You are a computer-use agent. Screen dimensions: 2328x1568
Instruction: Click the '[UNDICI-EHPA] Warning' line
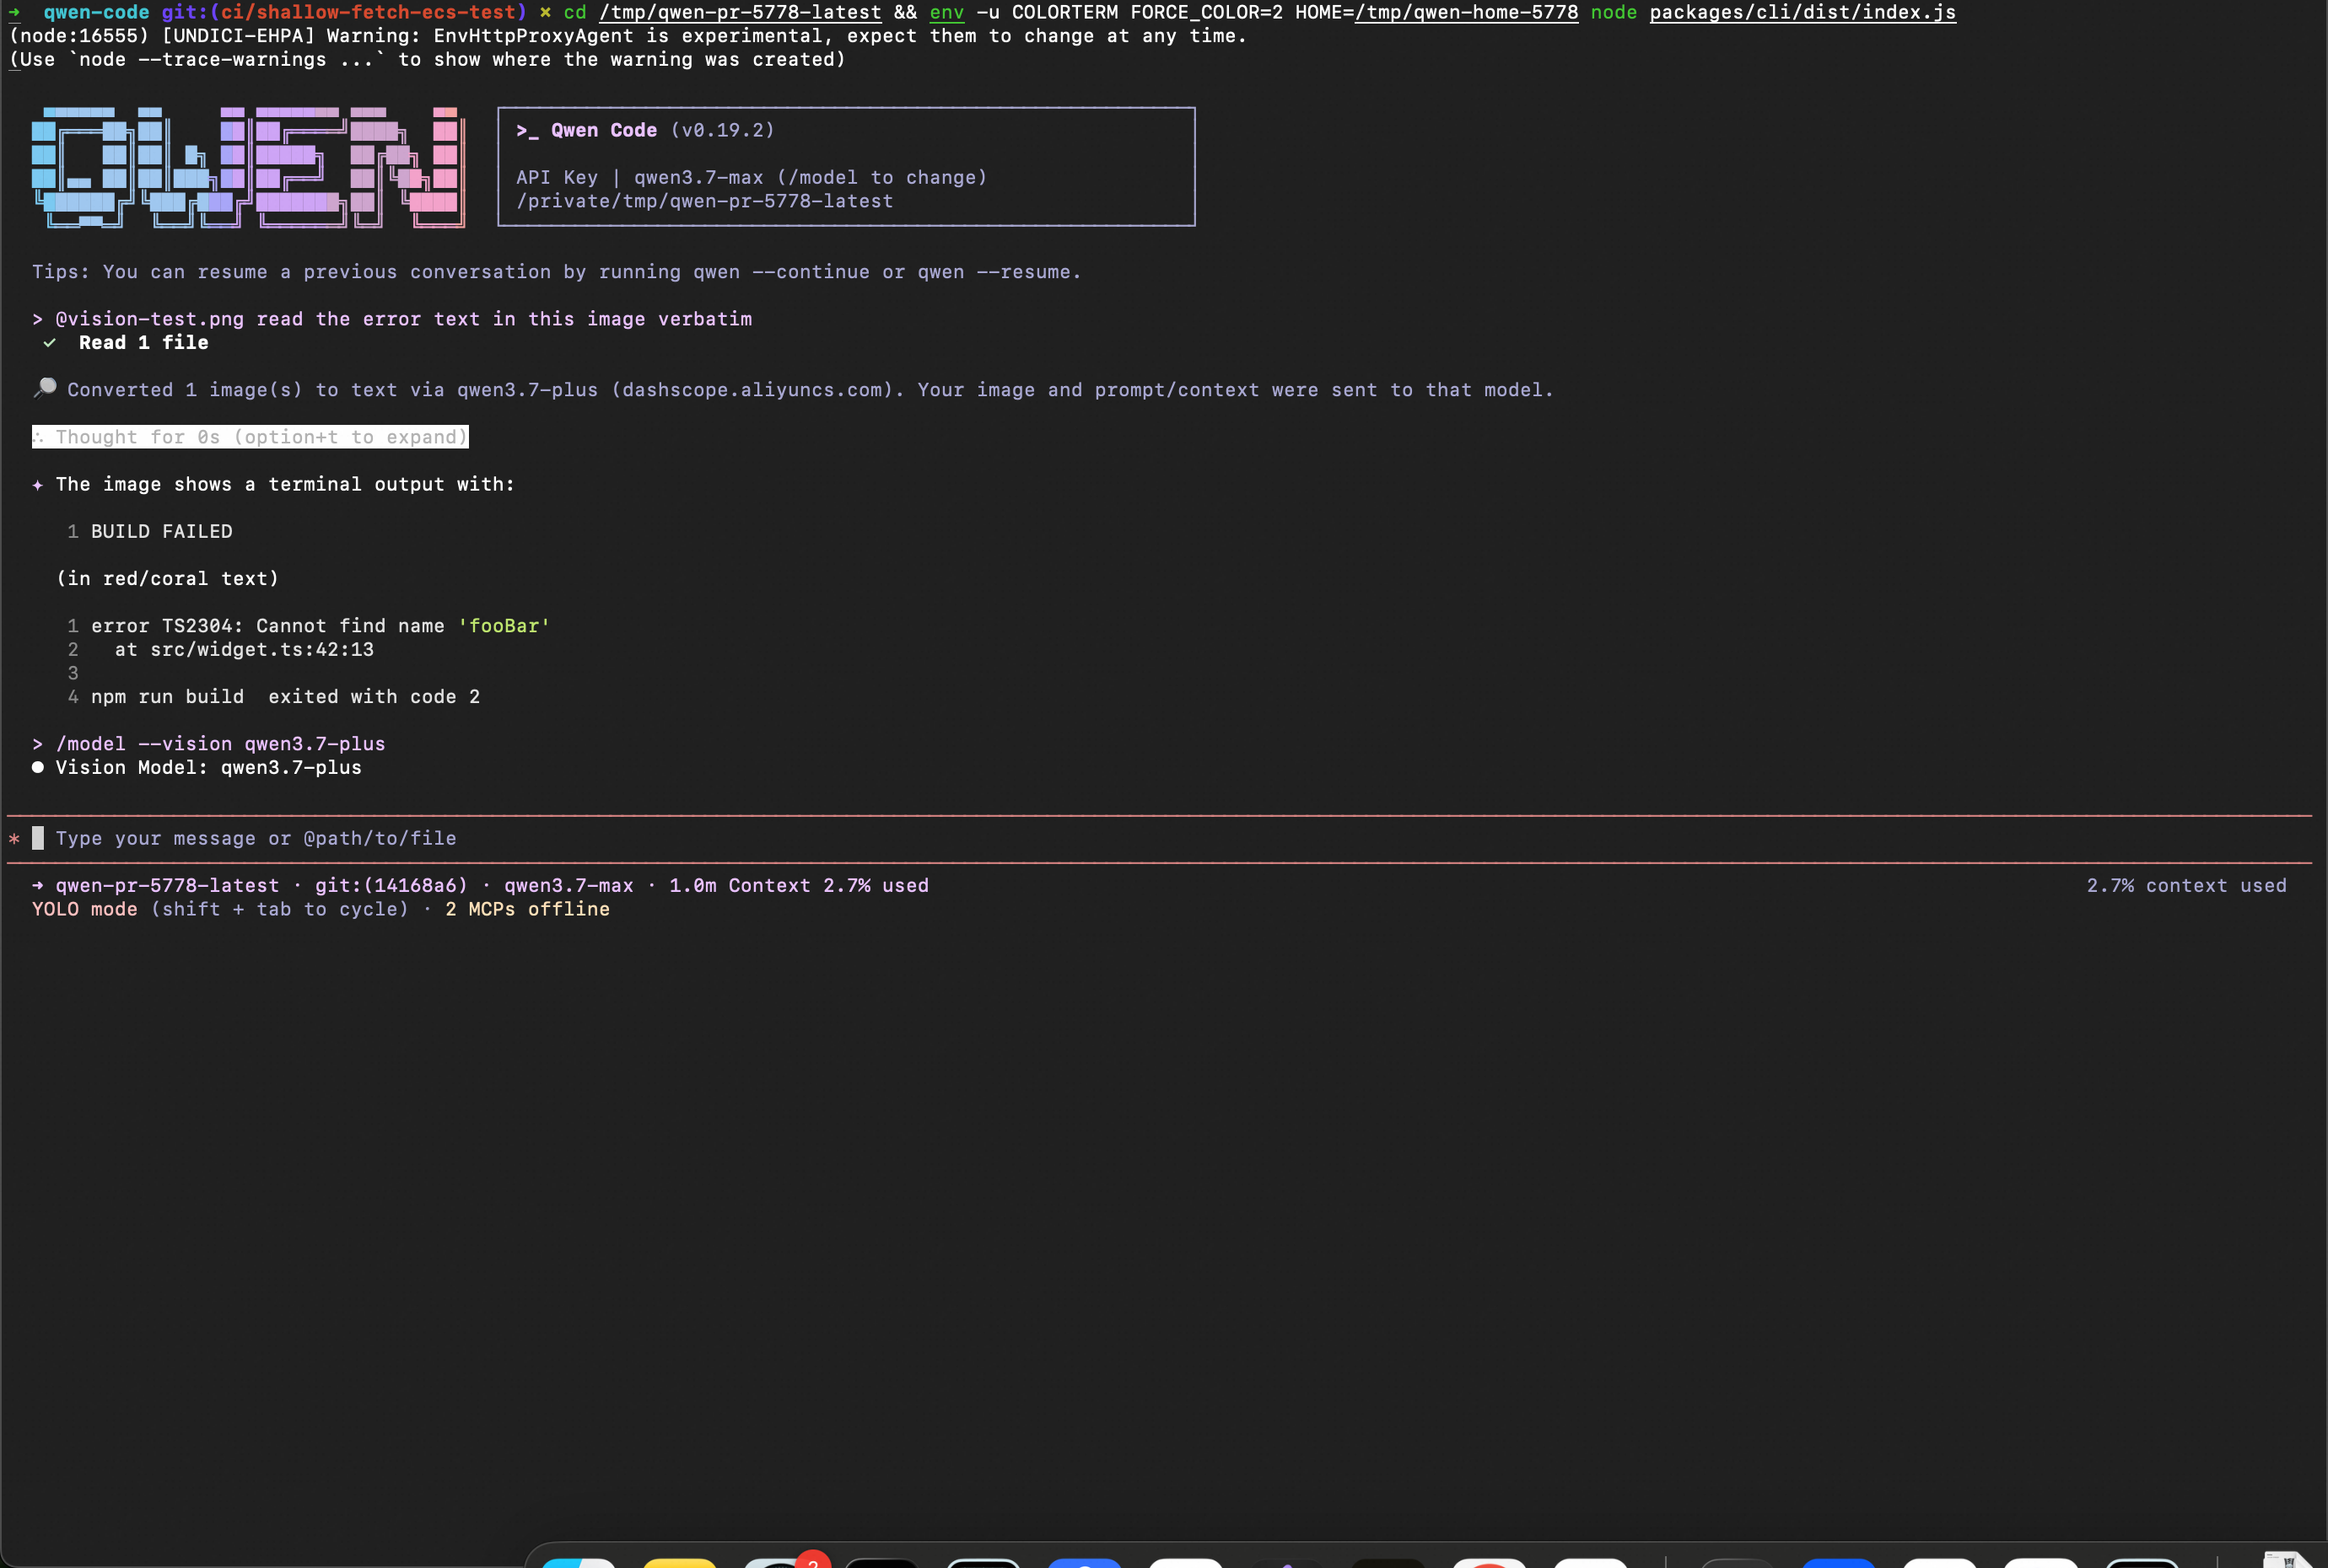pos(628,36)
